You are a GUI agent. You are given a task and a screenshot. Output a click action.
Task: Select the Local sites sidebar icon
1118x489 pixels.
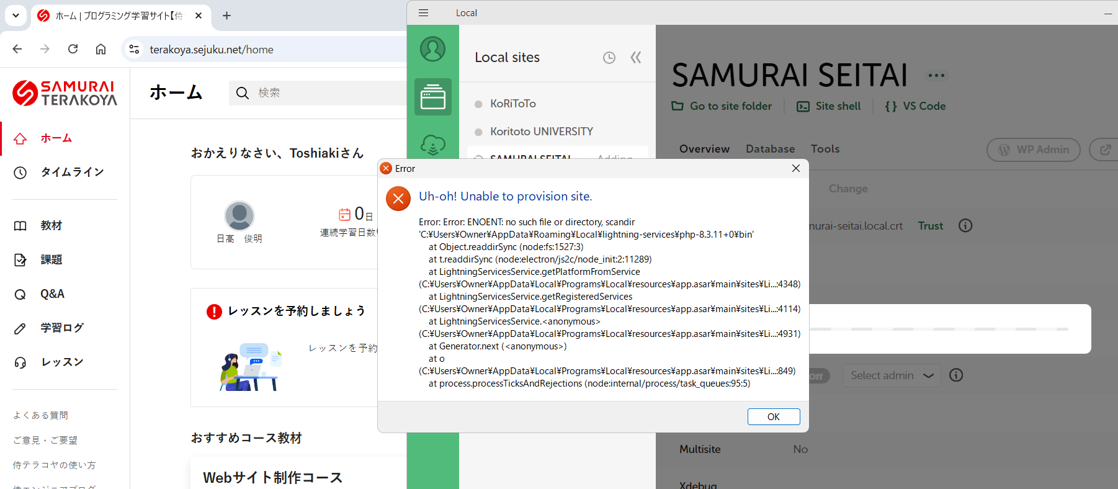(433, 97)
